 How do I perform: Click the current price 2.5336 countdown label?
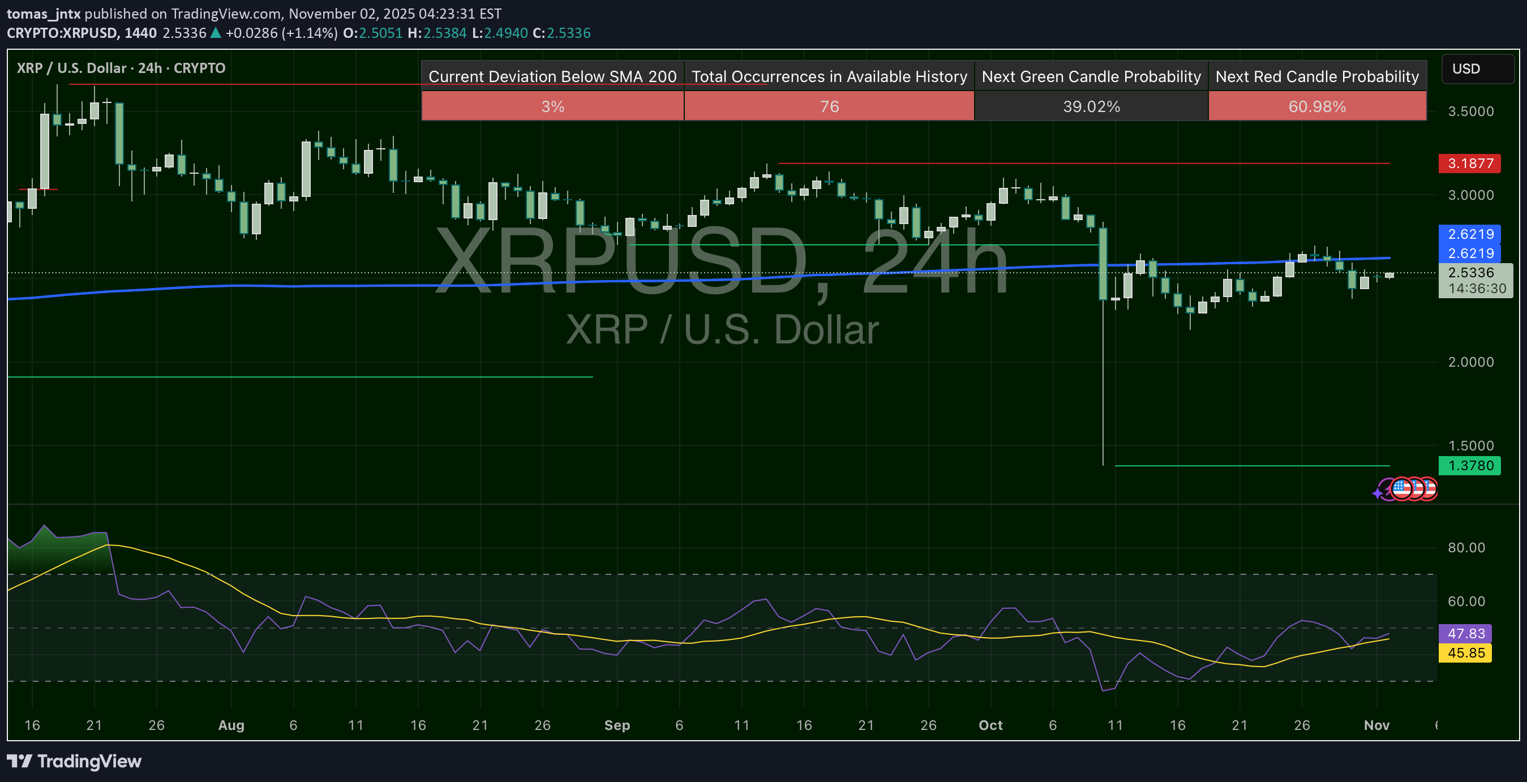1475,281
